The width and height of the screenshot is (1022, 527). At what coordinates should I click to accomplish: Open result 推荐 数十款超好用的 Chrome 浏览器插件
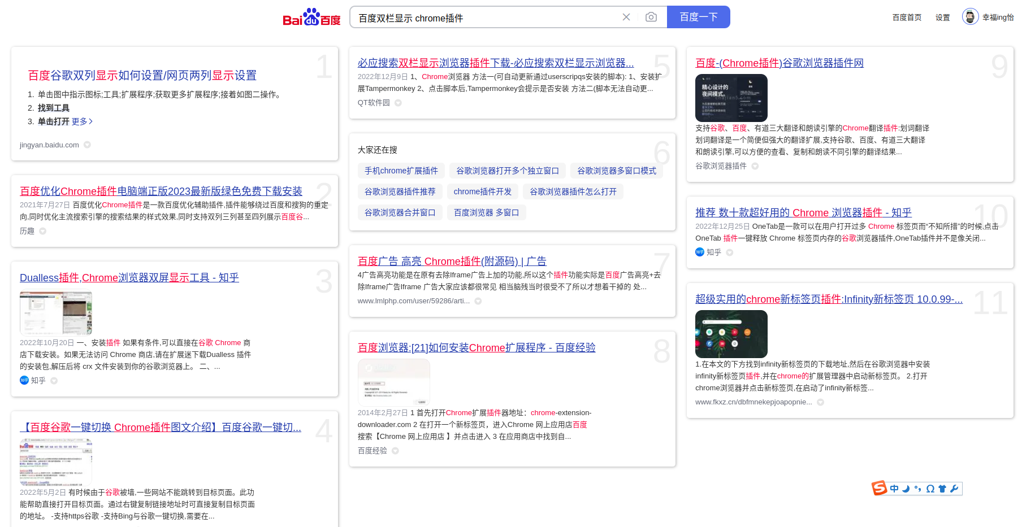(803, 212)
